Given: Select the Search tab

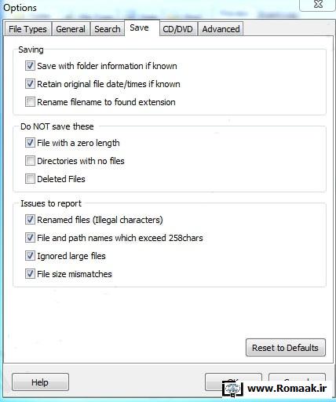Looking at the screenshot, I should pyautogui.click(x=108, y=29).
